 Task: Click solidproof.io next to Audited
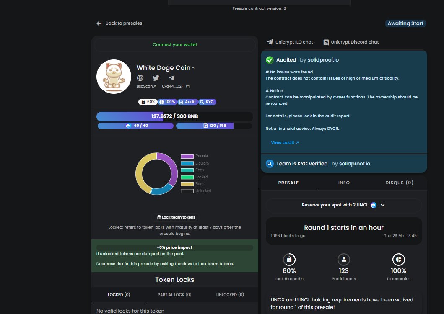point(323,60)
